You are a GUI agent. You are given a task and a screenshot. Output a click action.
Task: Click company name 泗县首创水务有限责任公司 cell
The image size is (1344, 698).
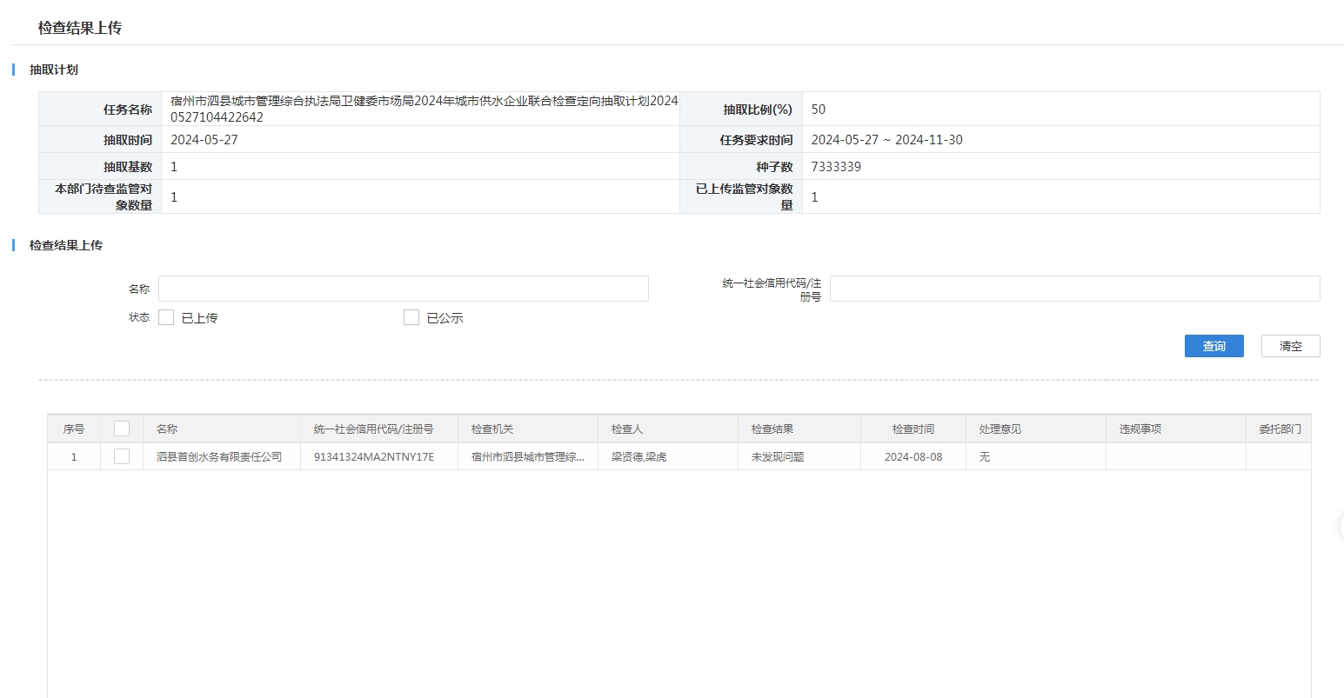click(219, 457)
